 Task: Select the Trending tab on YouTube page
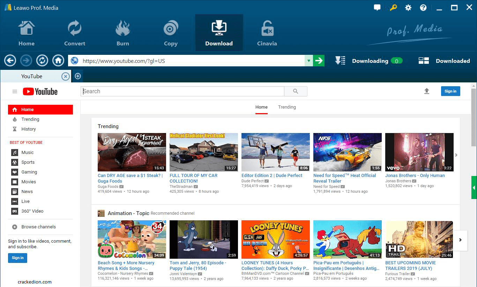[287, 107]
